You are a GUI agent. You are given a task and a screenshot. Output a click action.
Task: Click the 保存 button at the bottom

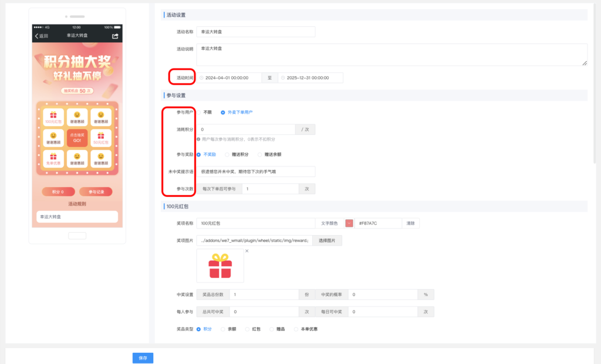coord(143,358)
